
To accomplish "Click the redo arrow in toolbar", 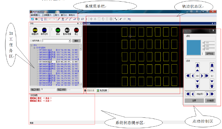I will click(54, 19).
